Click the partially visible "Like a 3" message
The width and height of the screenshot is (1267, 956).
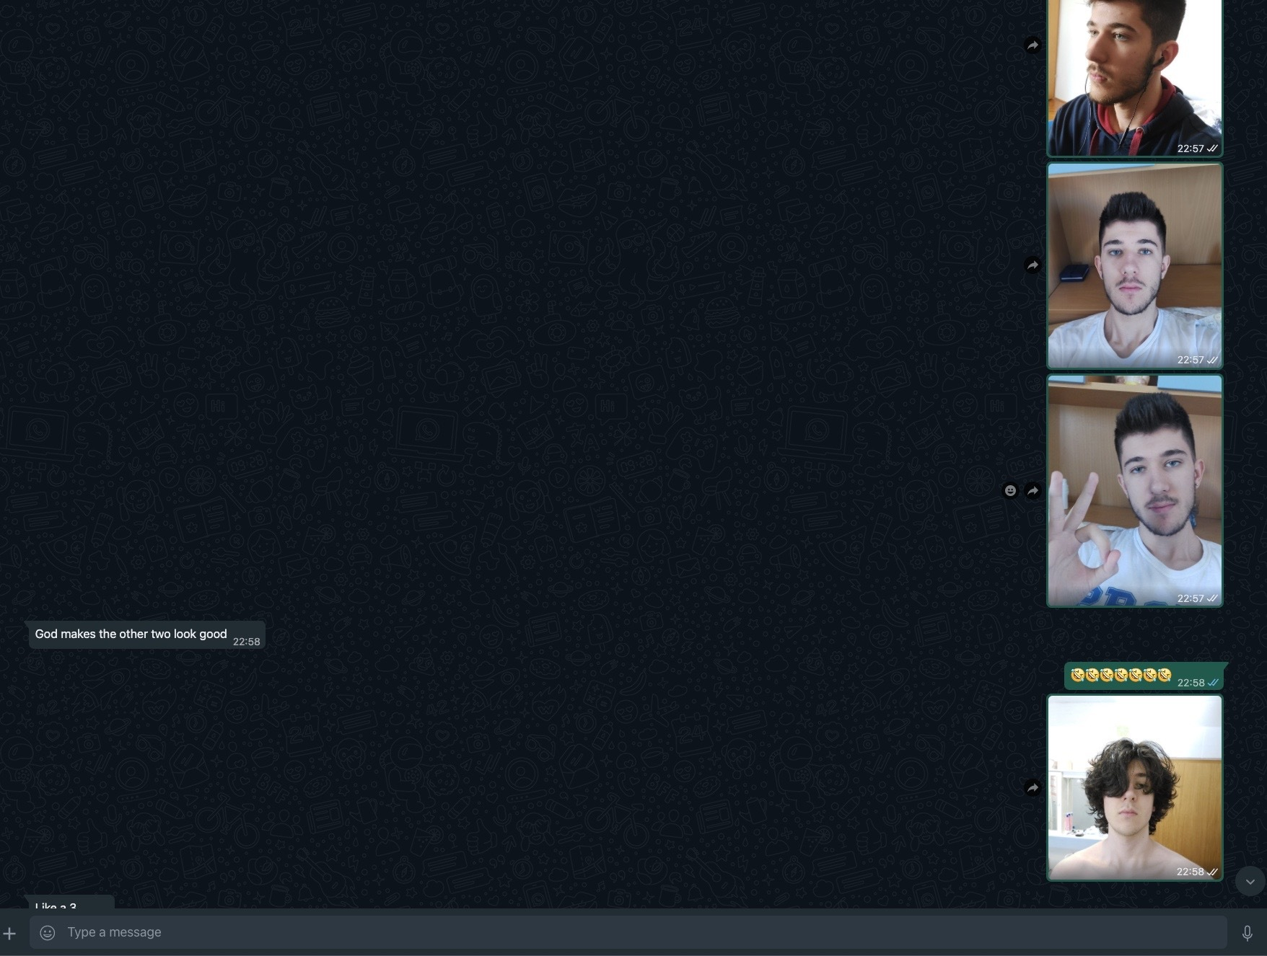click(x=56, y=904)
